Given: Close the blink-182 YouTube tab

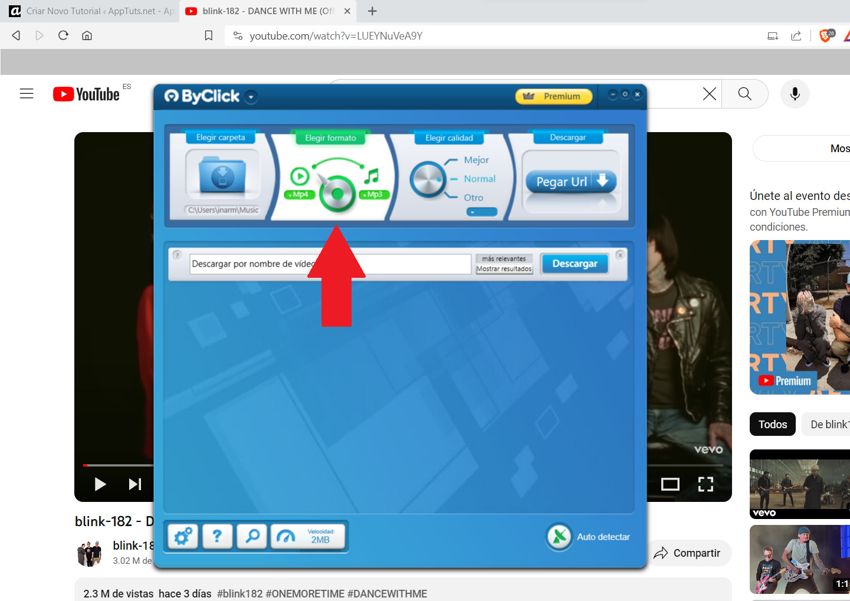Looking at the screenshot, I should pos(347,11).
